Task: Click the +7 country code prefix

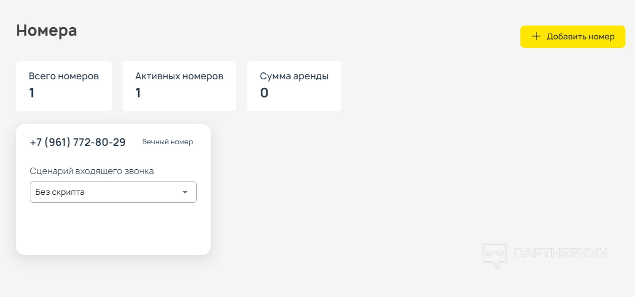Action: pos(36,142)
